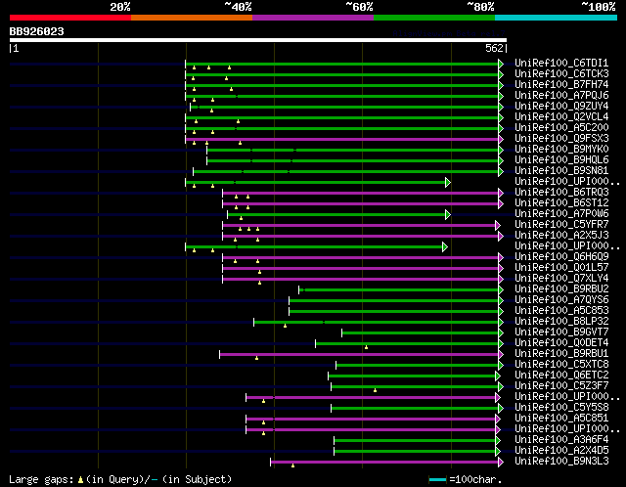626x487 pixels.
Task: Open hit UniRef100_A7PQJ6 label
Action: (x=561, y=95)
